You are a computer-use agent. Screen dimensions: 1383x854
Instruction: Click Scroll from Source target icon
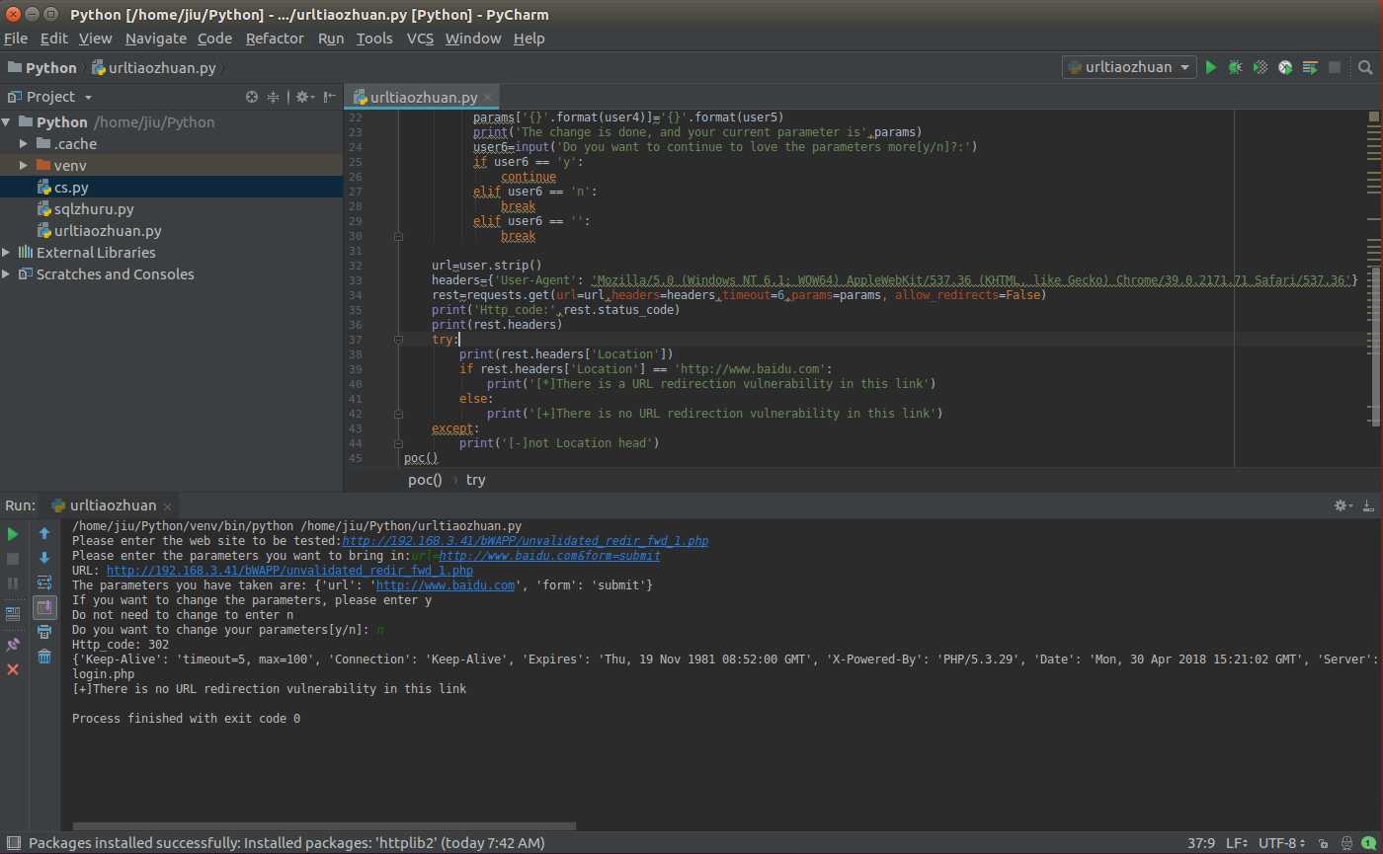pyautogui.click(x=252, y=97)
